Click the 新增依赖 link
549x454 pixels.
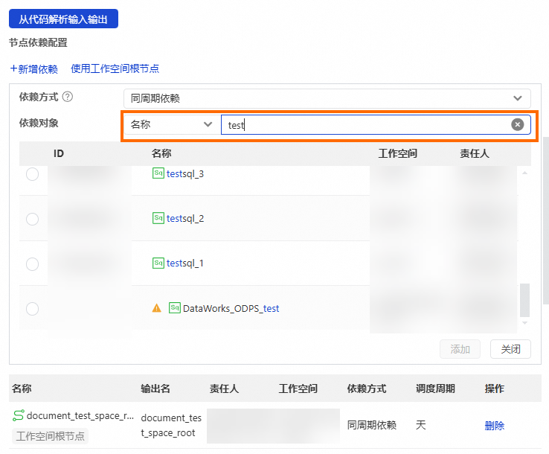pyautogui.click(x=34, y=69)
